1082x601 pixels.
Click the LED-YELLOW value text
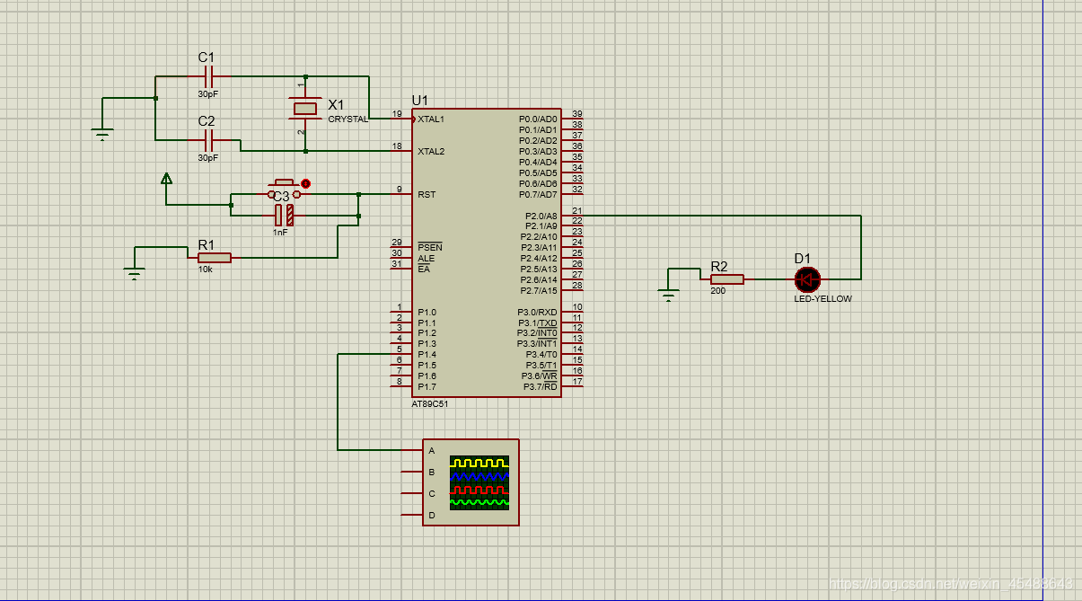click(822, 299)
